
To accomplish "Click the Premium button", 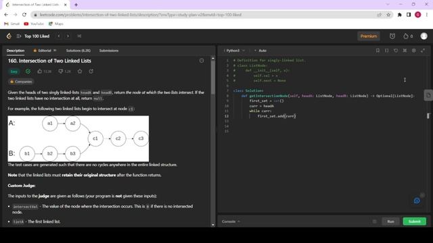I will pos(369,36).
